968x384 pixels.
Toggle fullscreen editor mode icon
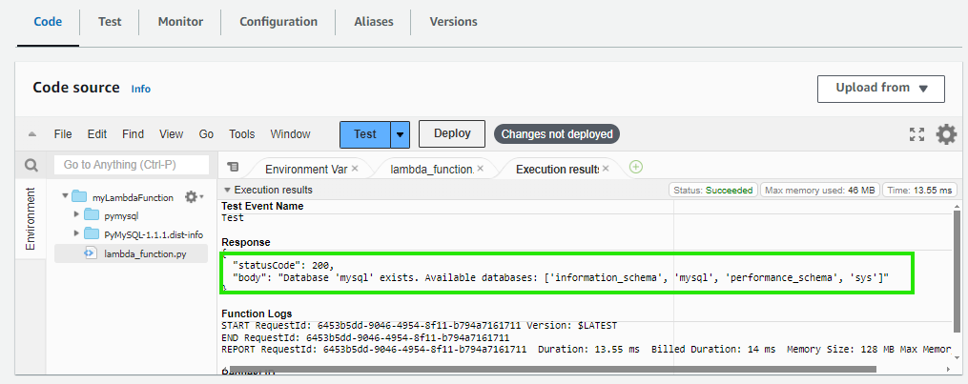917,134
